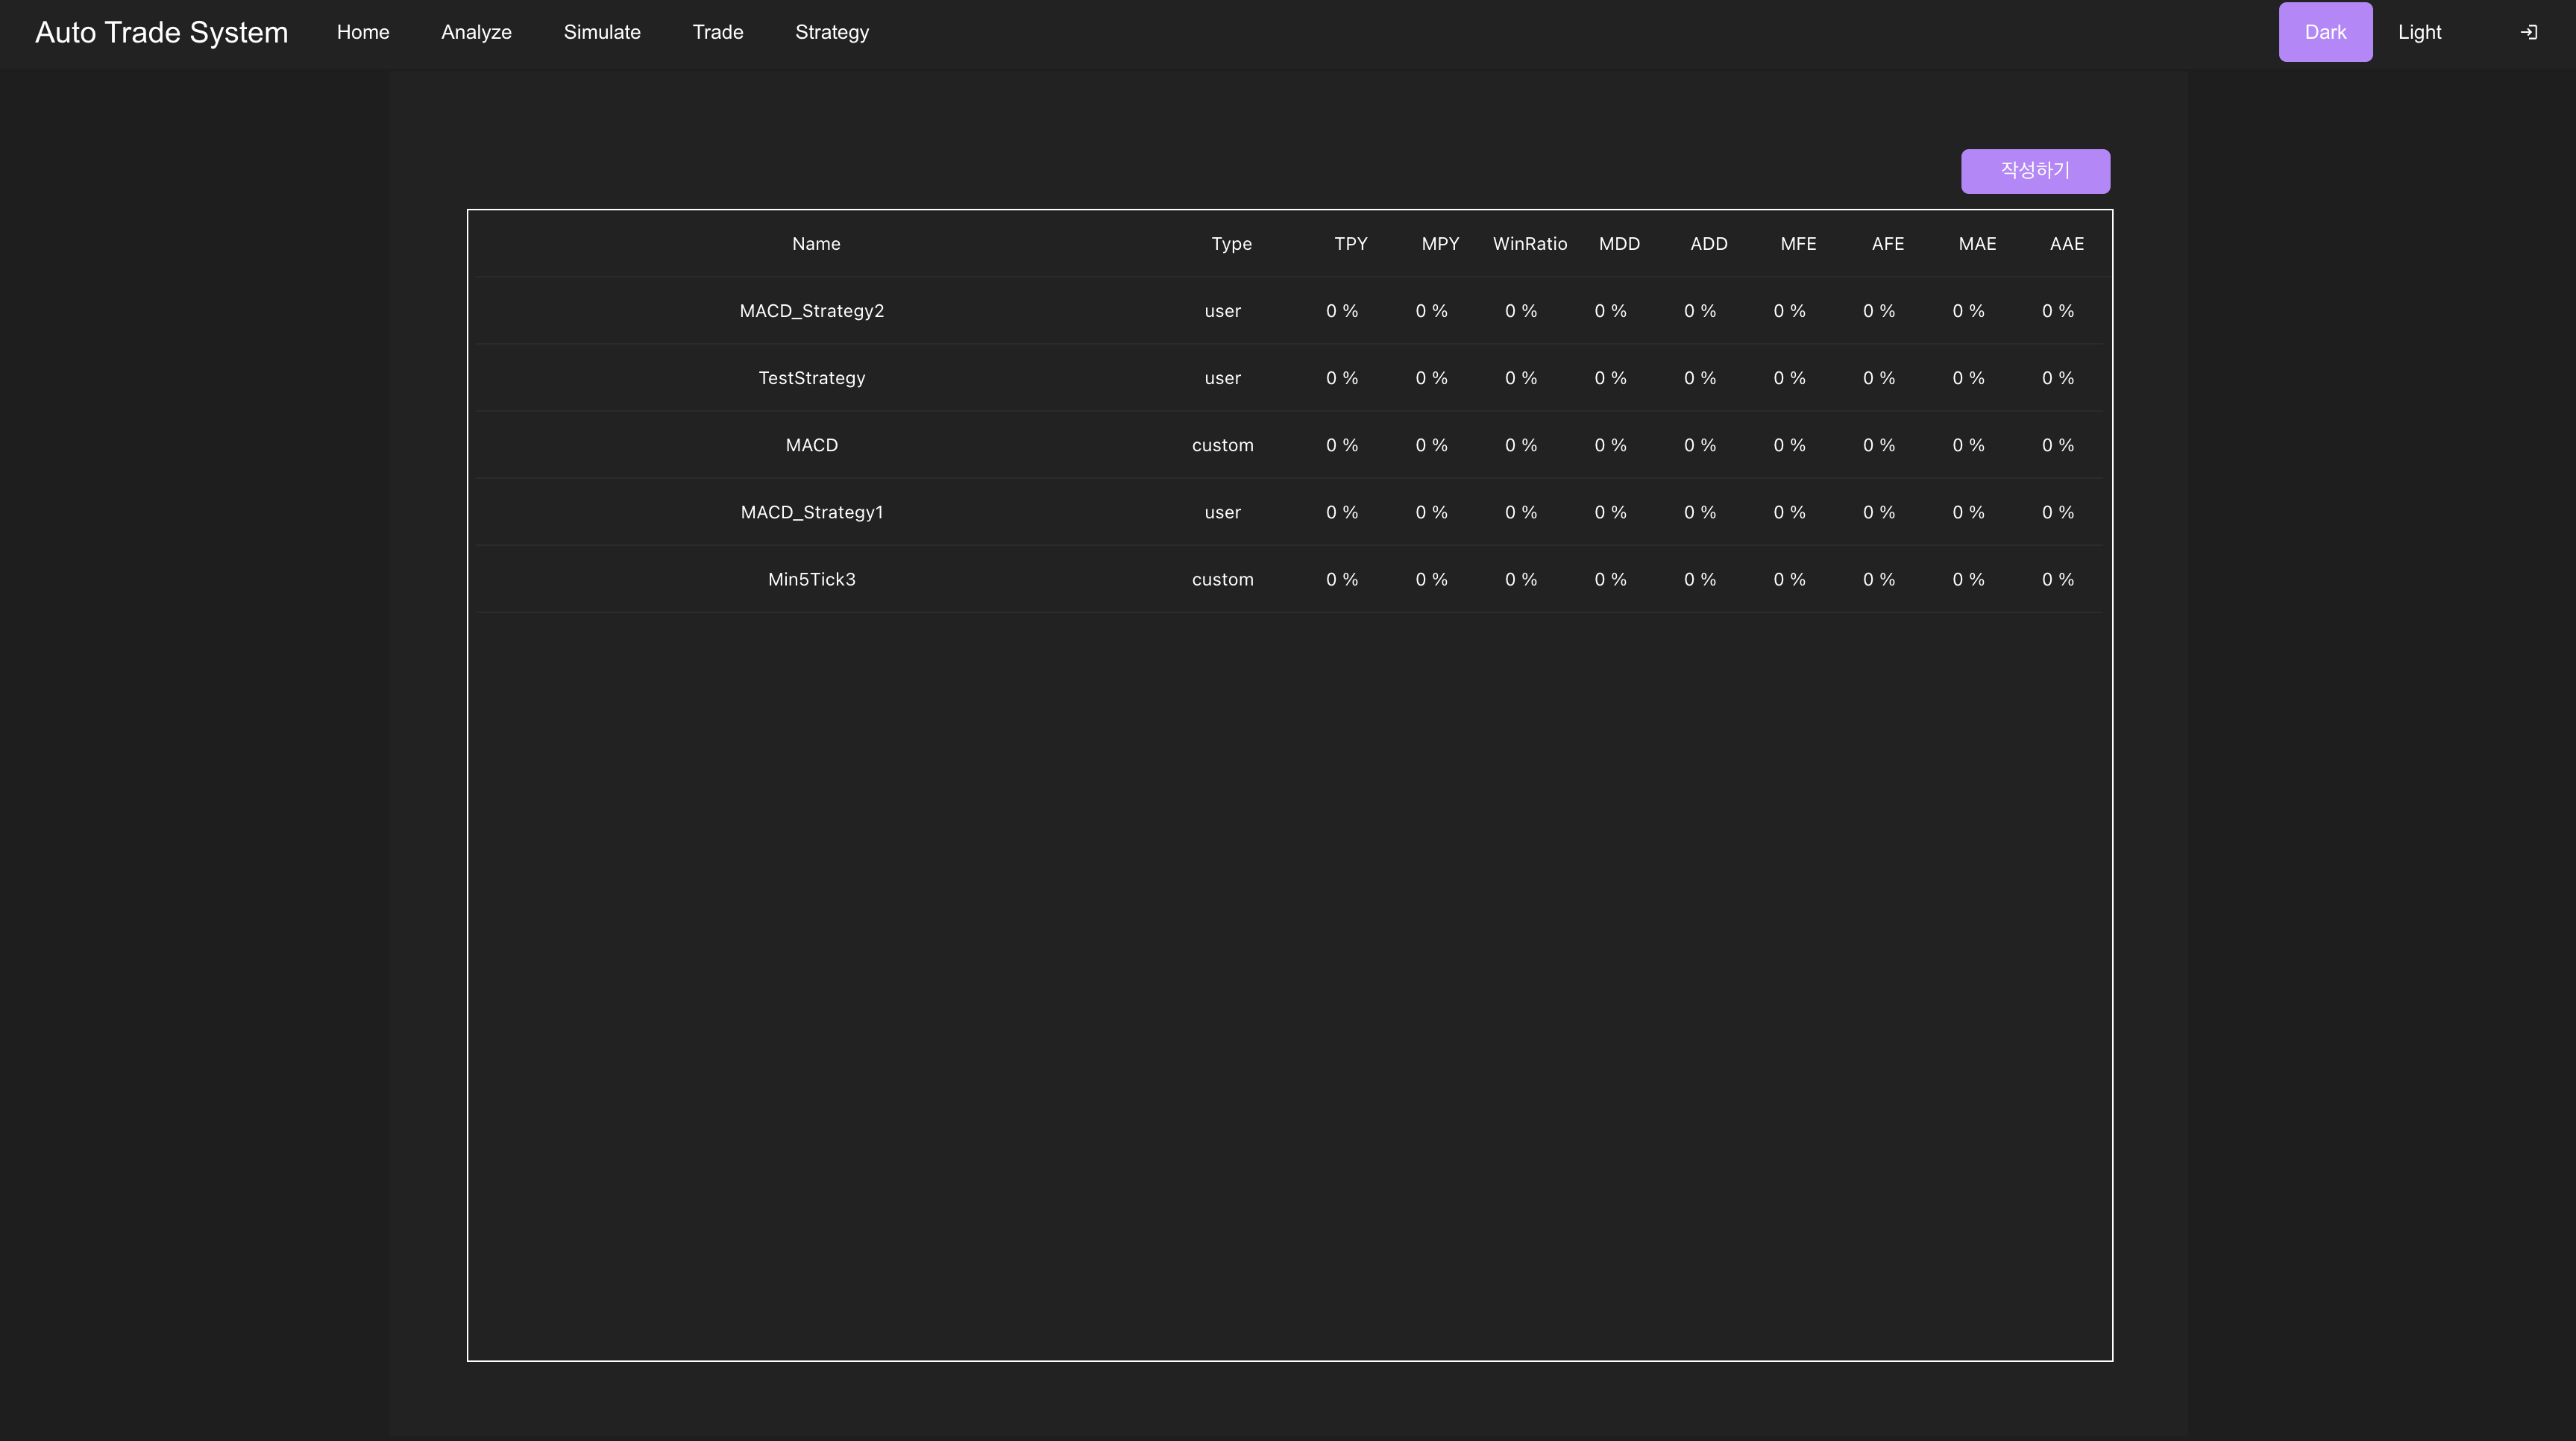Click the WinRatio column header
2576x1441 pixels.
[1529, 244]
